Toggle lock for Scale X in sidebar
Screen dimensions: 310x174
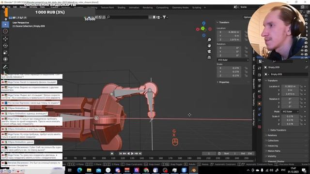click(246, 68)
